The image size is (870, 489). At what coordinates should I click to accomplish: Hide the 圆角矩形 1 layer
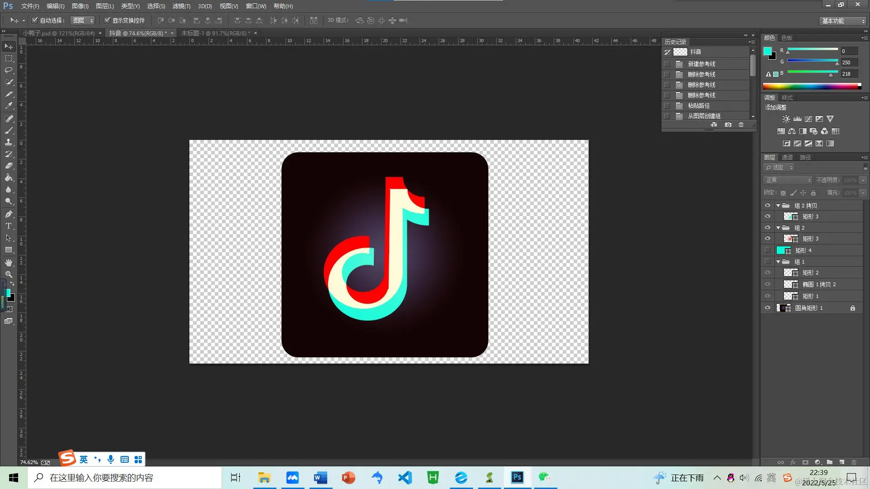768,308
